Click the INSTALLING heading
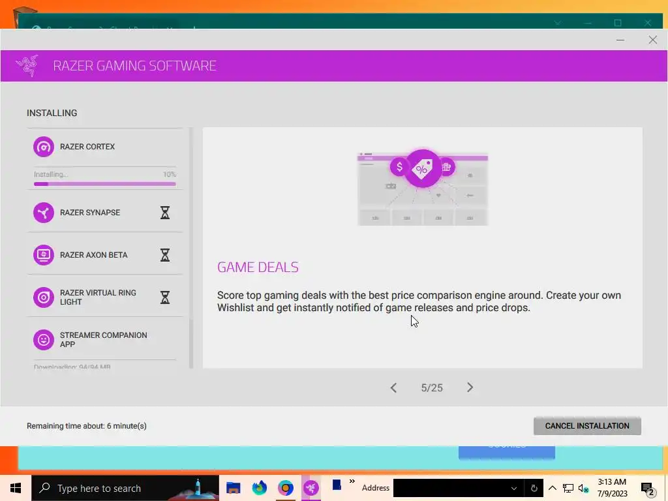Image resolution: width=668 pixels, height=501 pixels. point(52,113)
